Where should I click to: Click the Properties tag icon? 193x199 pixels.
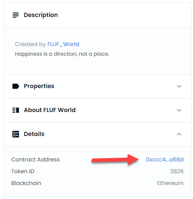tap(15, 86)
